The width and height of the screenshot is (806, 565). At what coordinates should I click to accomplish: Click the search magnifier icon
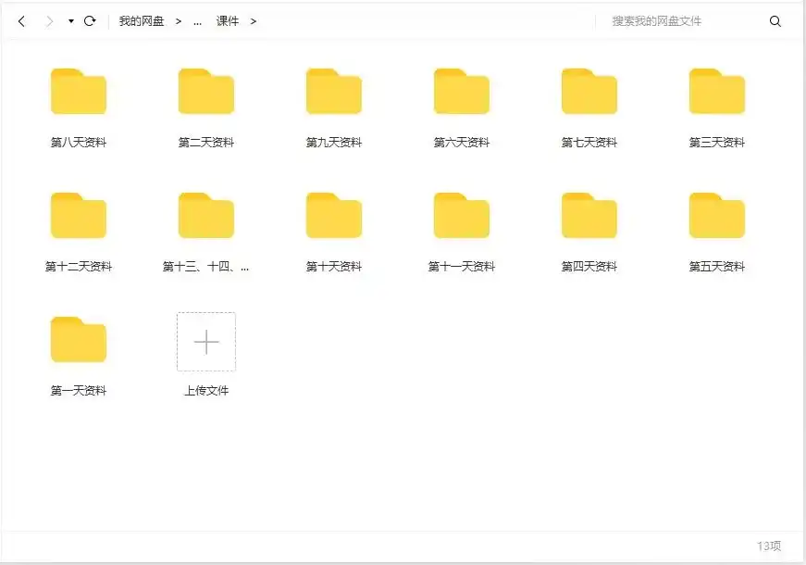pyautogui.click(x=775, y=20)
